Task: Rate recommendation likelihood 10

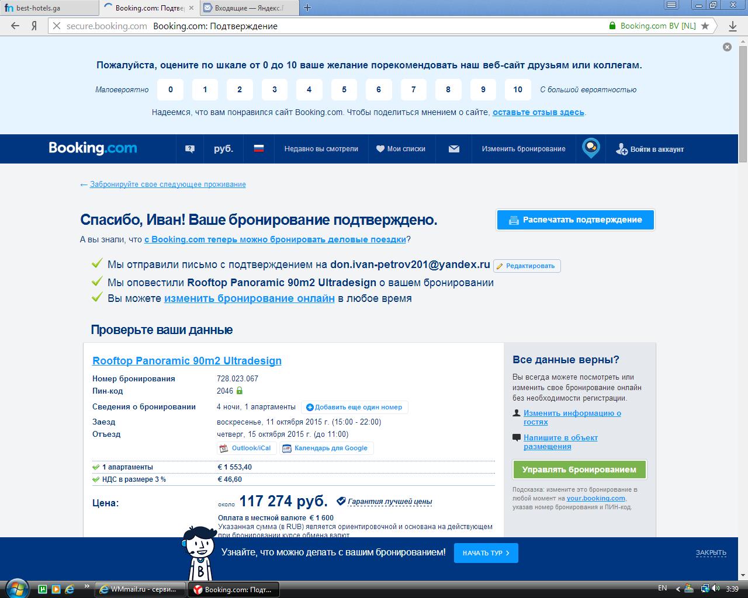Action: (x=518, y=89)
